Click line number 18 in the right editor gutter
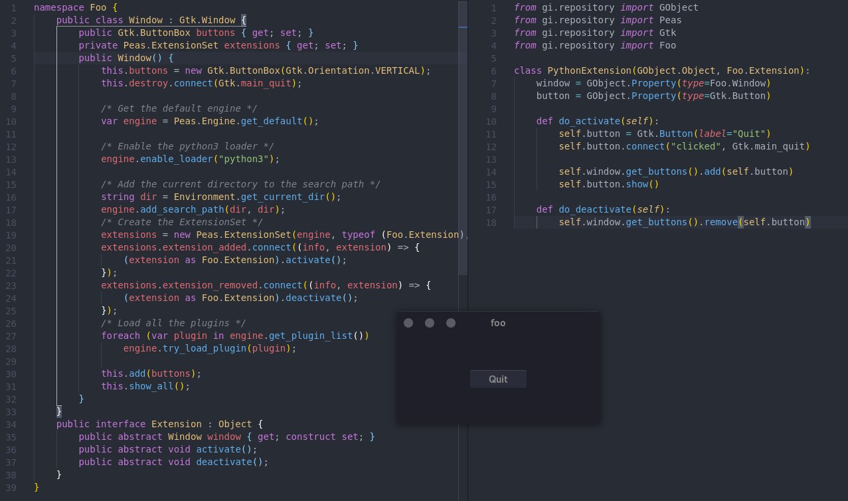This screenshot has height=501, width=848. point(491,222)
